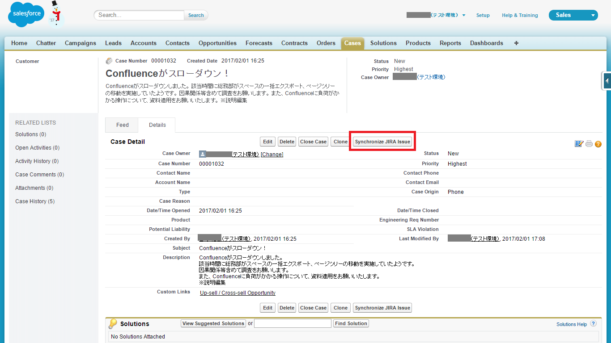Click the Created By user link
This screenshot has width=611, height=343.
click(x=225, y=239)
